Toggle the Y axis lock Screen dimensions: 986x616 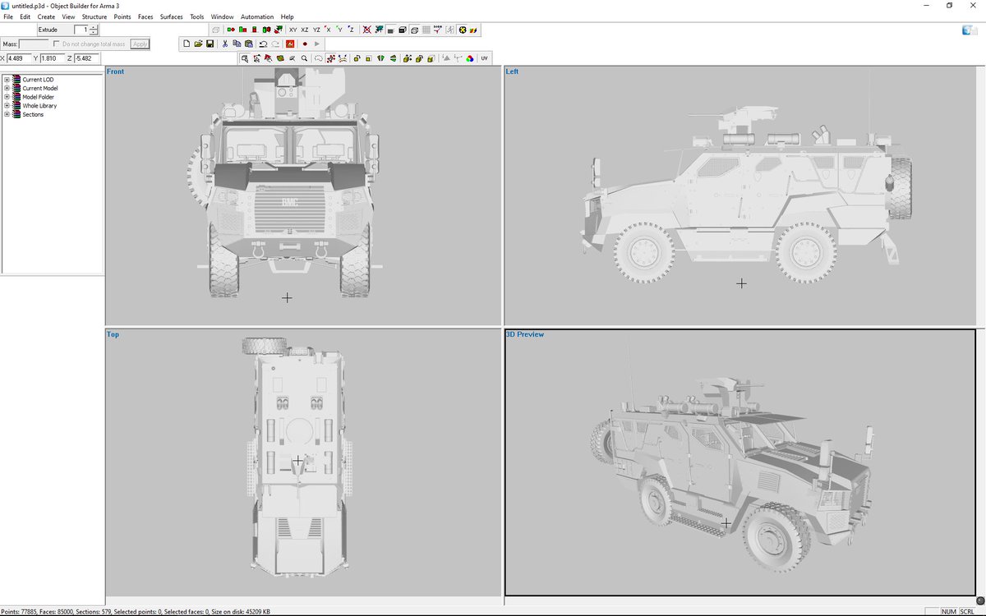[339, 30]
